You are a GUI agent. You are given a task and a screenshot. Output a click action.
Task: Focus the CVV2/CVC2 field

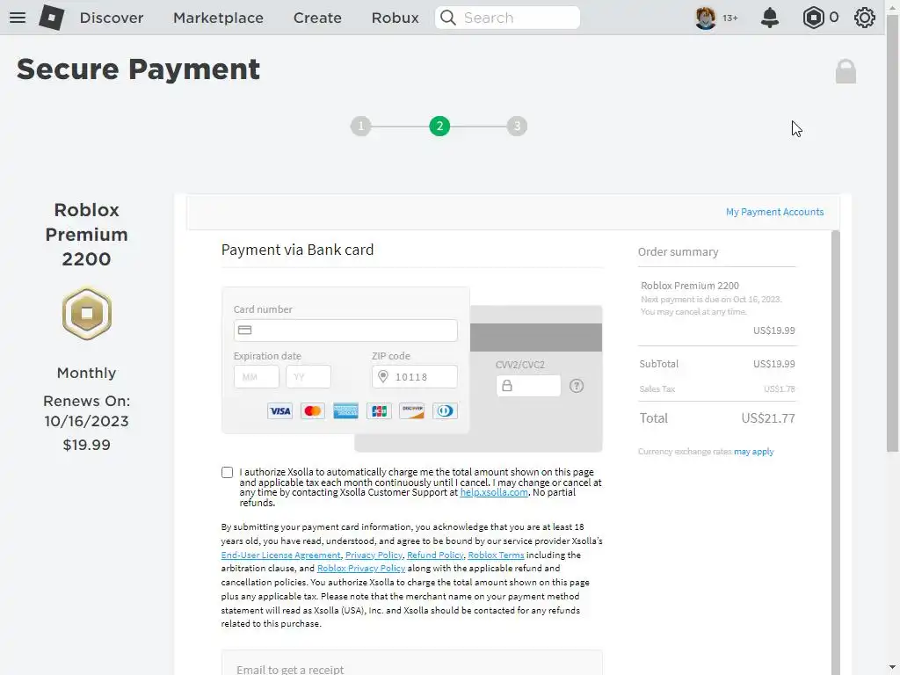pos(528,386)
